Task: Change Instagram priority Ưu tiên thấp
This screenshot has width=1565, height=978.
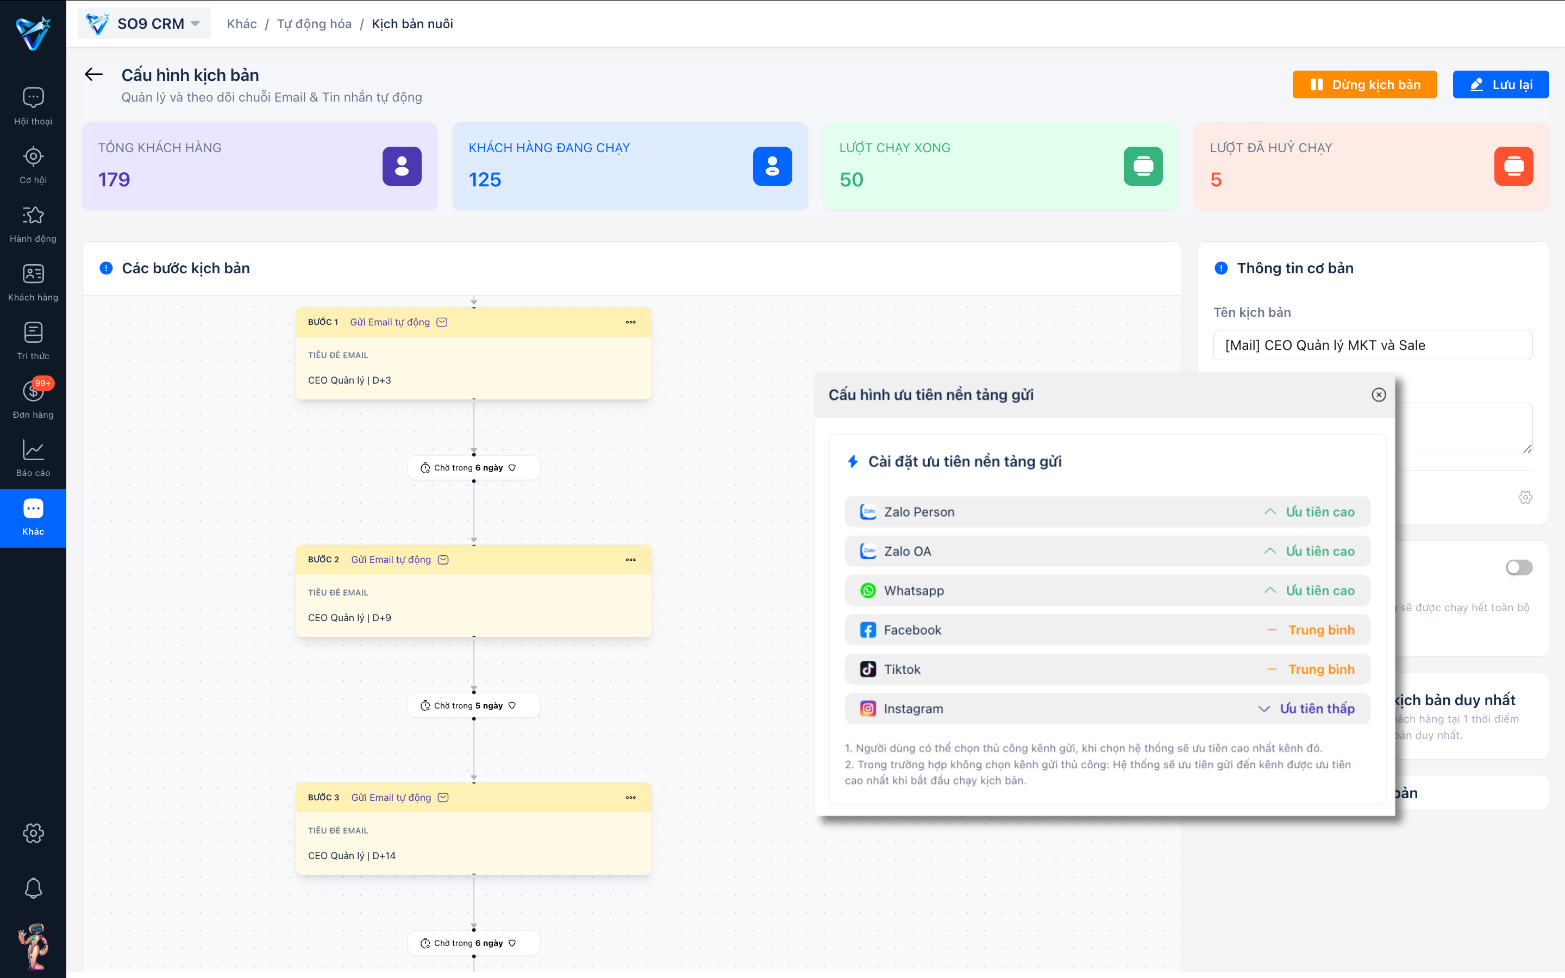Action: [1306, 709]
